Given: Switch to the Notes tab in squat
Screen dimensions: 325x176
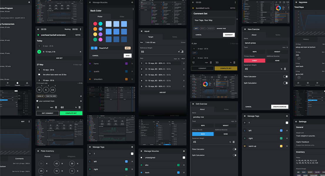Looking at the screenshot, I should [x=175, y=37].
